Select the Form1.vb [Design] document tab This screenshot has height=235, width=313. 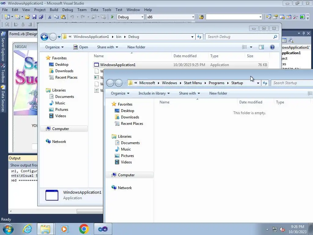click(x=23, y=34)
